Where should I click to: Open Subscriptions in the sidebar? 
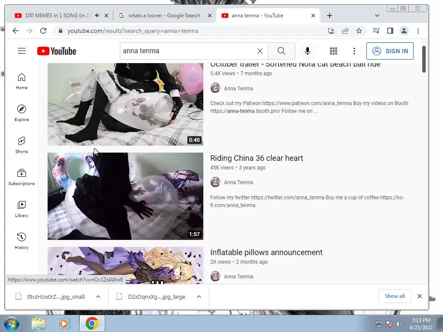22,177
